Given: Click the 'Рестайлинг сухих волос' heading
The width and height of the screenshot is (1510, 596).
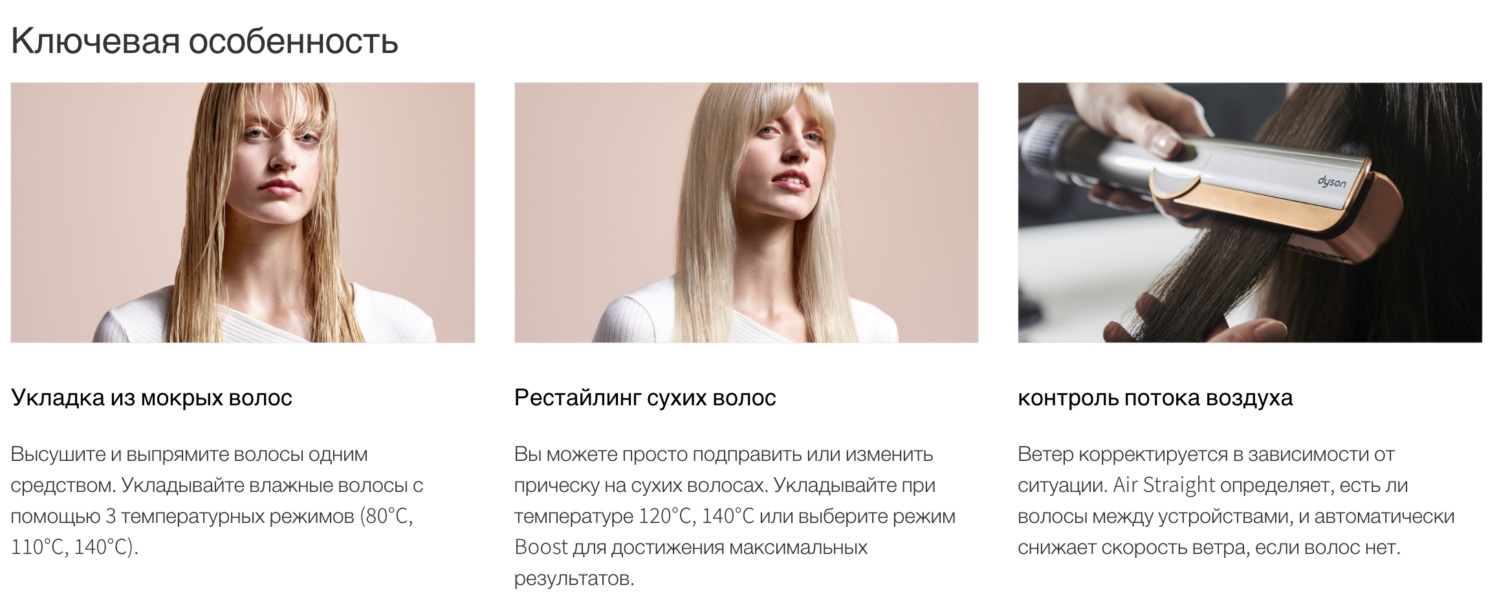Looking at the screenshot, I should (645, 398).
